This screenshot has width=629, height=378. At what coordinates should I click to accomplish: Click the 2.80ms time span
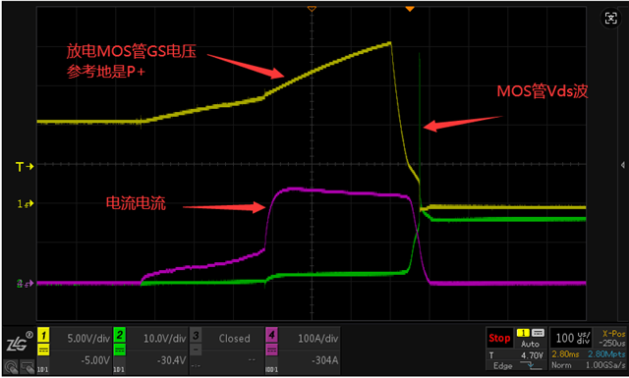pyautogui.click(x=565, y=354)
